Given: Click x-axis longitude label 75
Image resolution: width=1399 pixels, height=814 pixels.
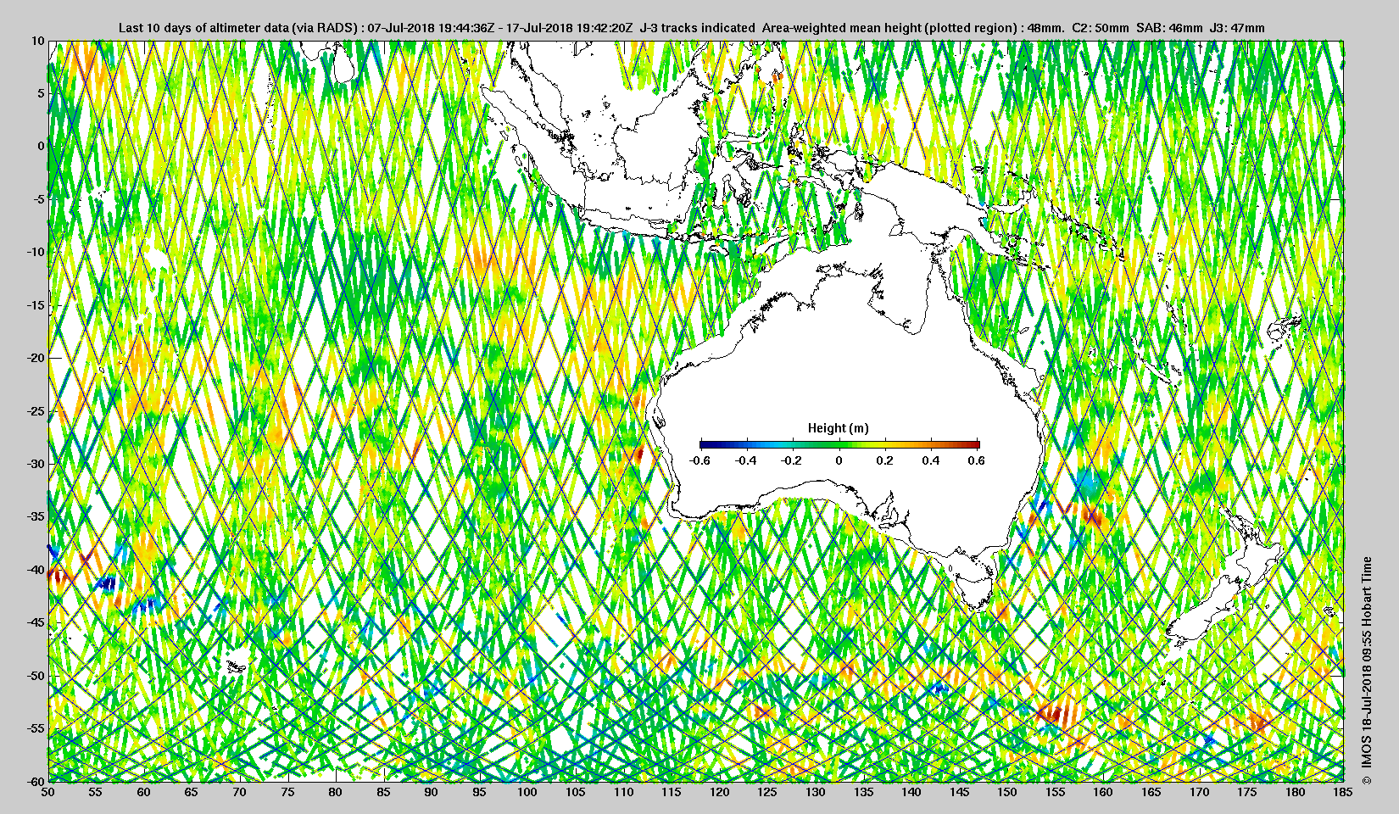Looking at the screenshot, I should click(x=287, y=793).
